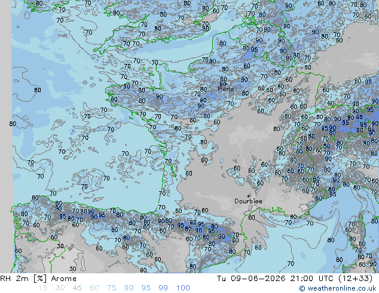Click the 'RH 2m [%] Arome' title
This screenshot has width=379, height=293.
tap(38, 279)
